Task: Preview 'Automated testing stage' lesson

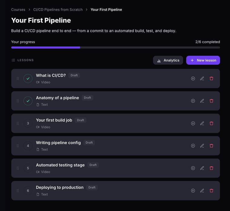Action: 193,168
